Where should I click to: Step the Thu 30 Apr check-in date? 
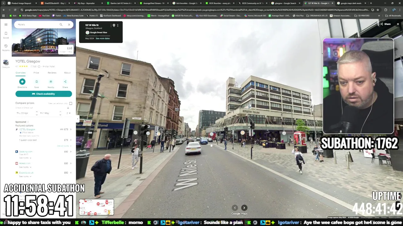click(x=37, y=113)
